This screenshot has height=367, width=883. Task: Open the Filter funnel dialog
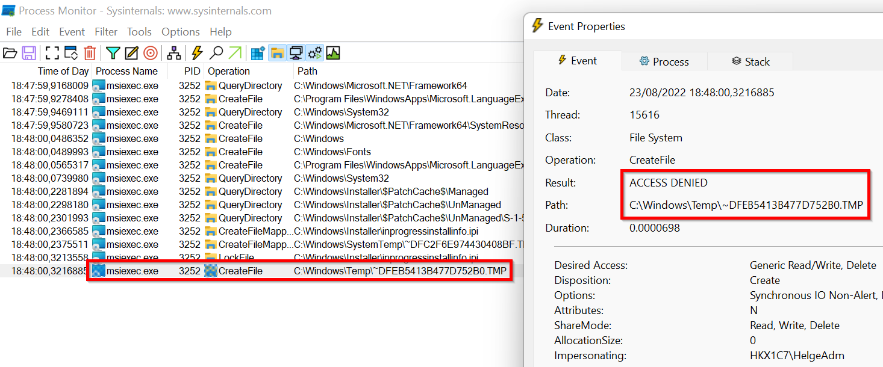(x=113, y=53)
